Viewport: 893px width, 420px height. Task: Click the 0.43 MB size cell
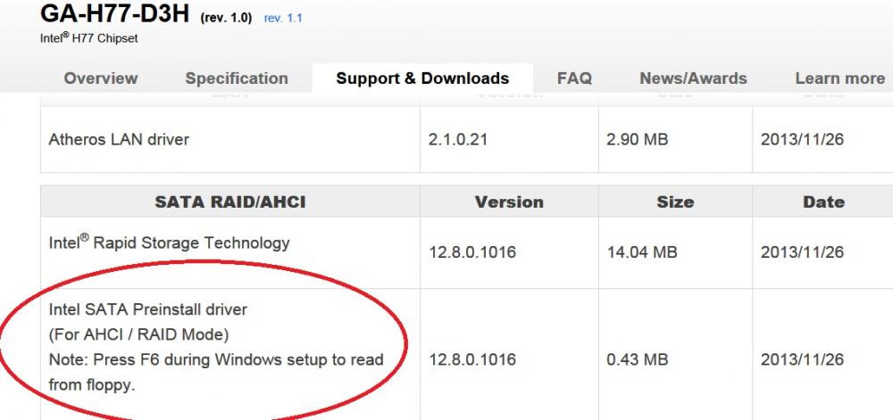[637, 359]
